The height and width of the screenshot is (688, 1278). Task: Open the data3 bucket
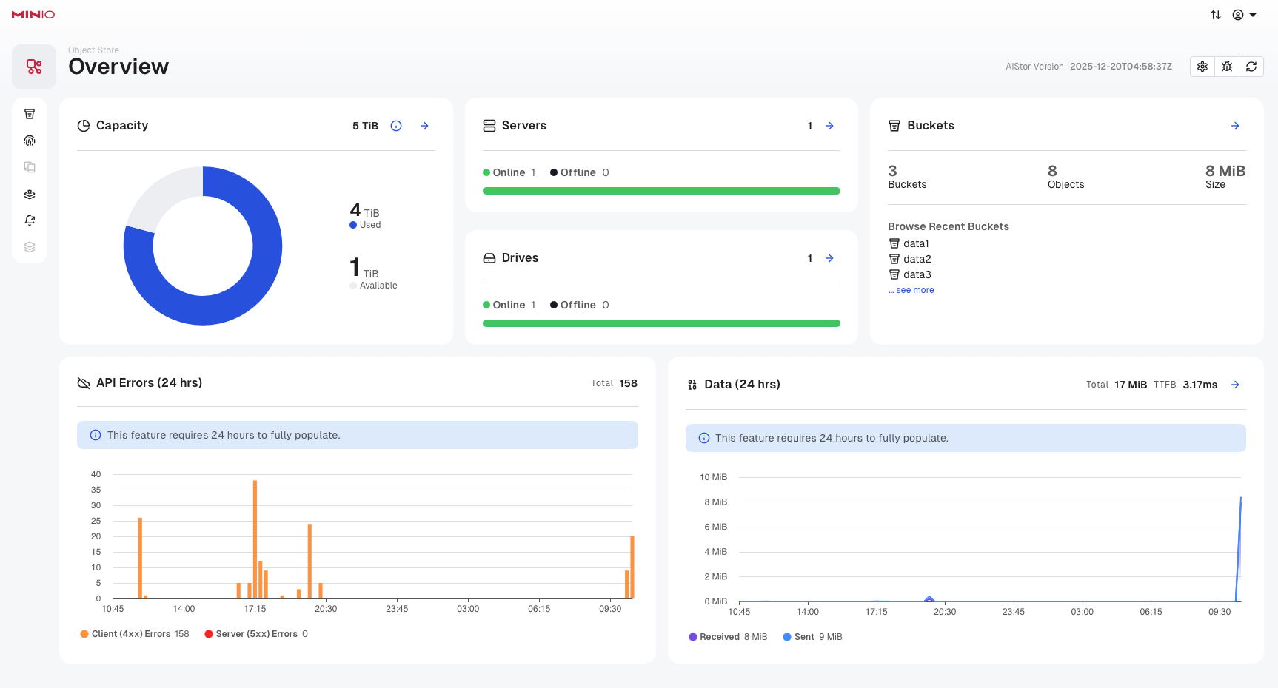(x=917, y=274)
